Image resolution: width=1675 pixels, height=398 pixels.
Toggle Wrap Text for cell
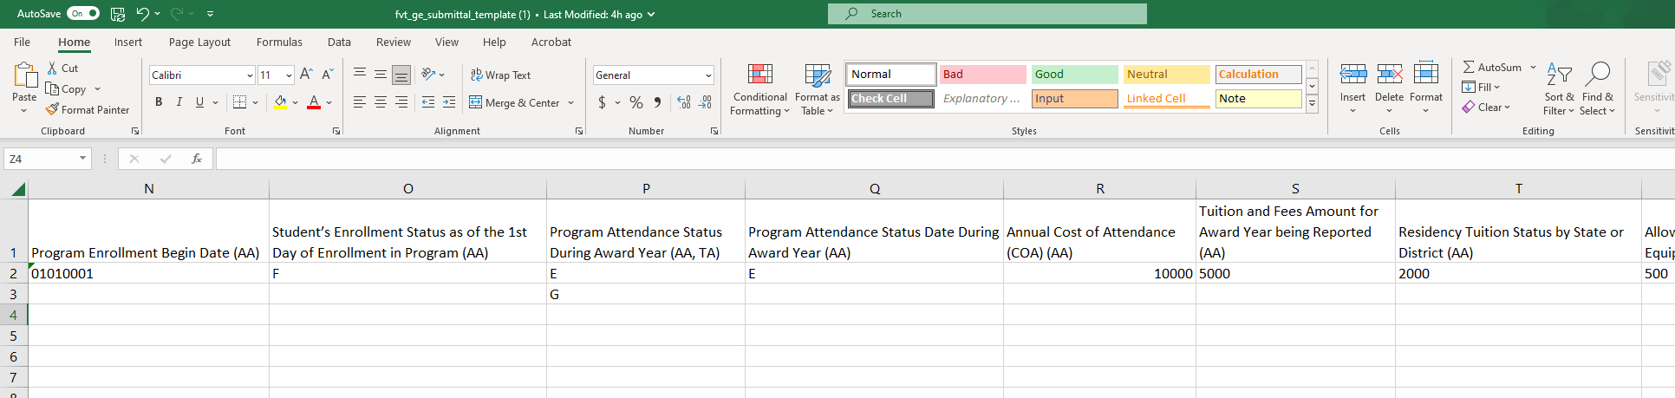(x=500, y=75)
